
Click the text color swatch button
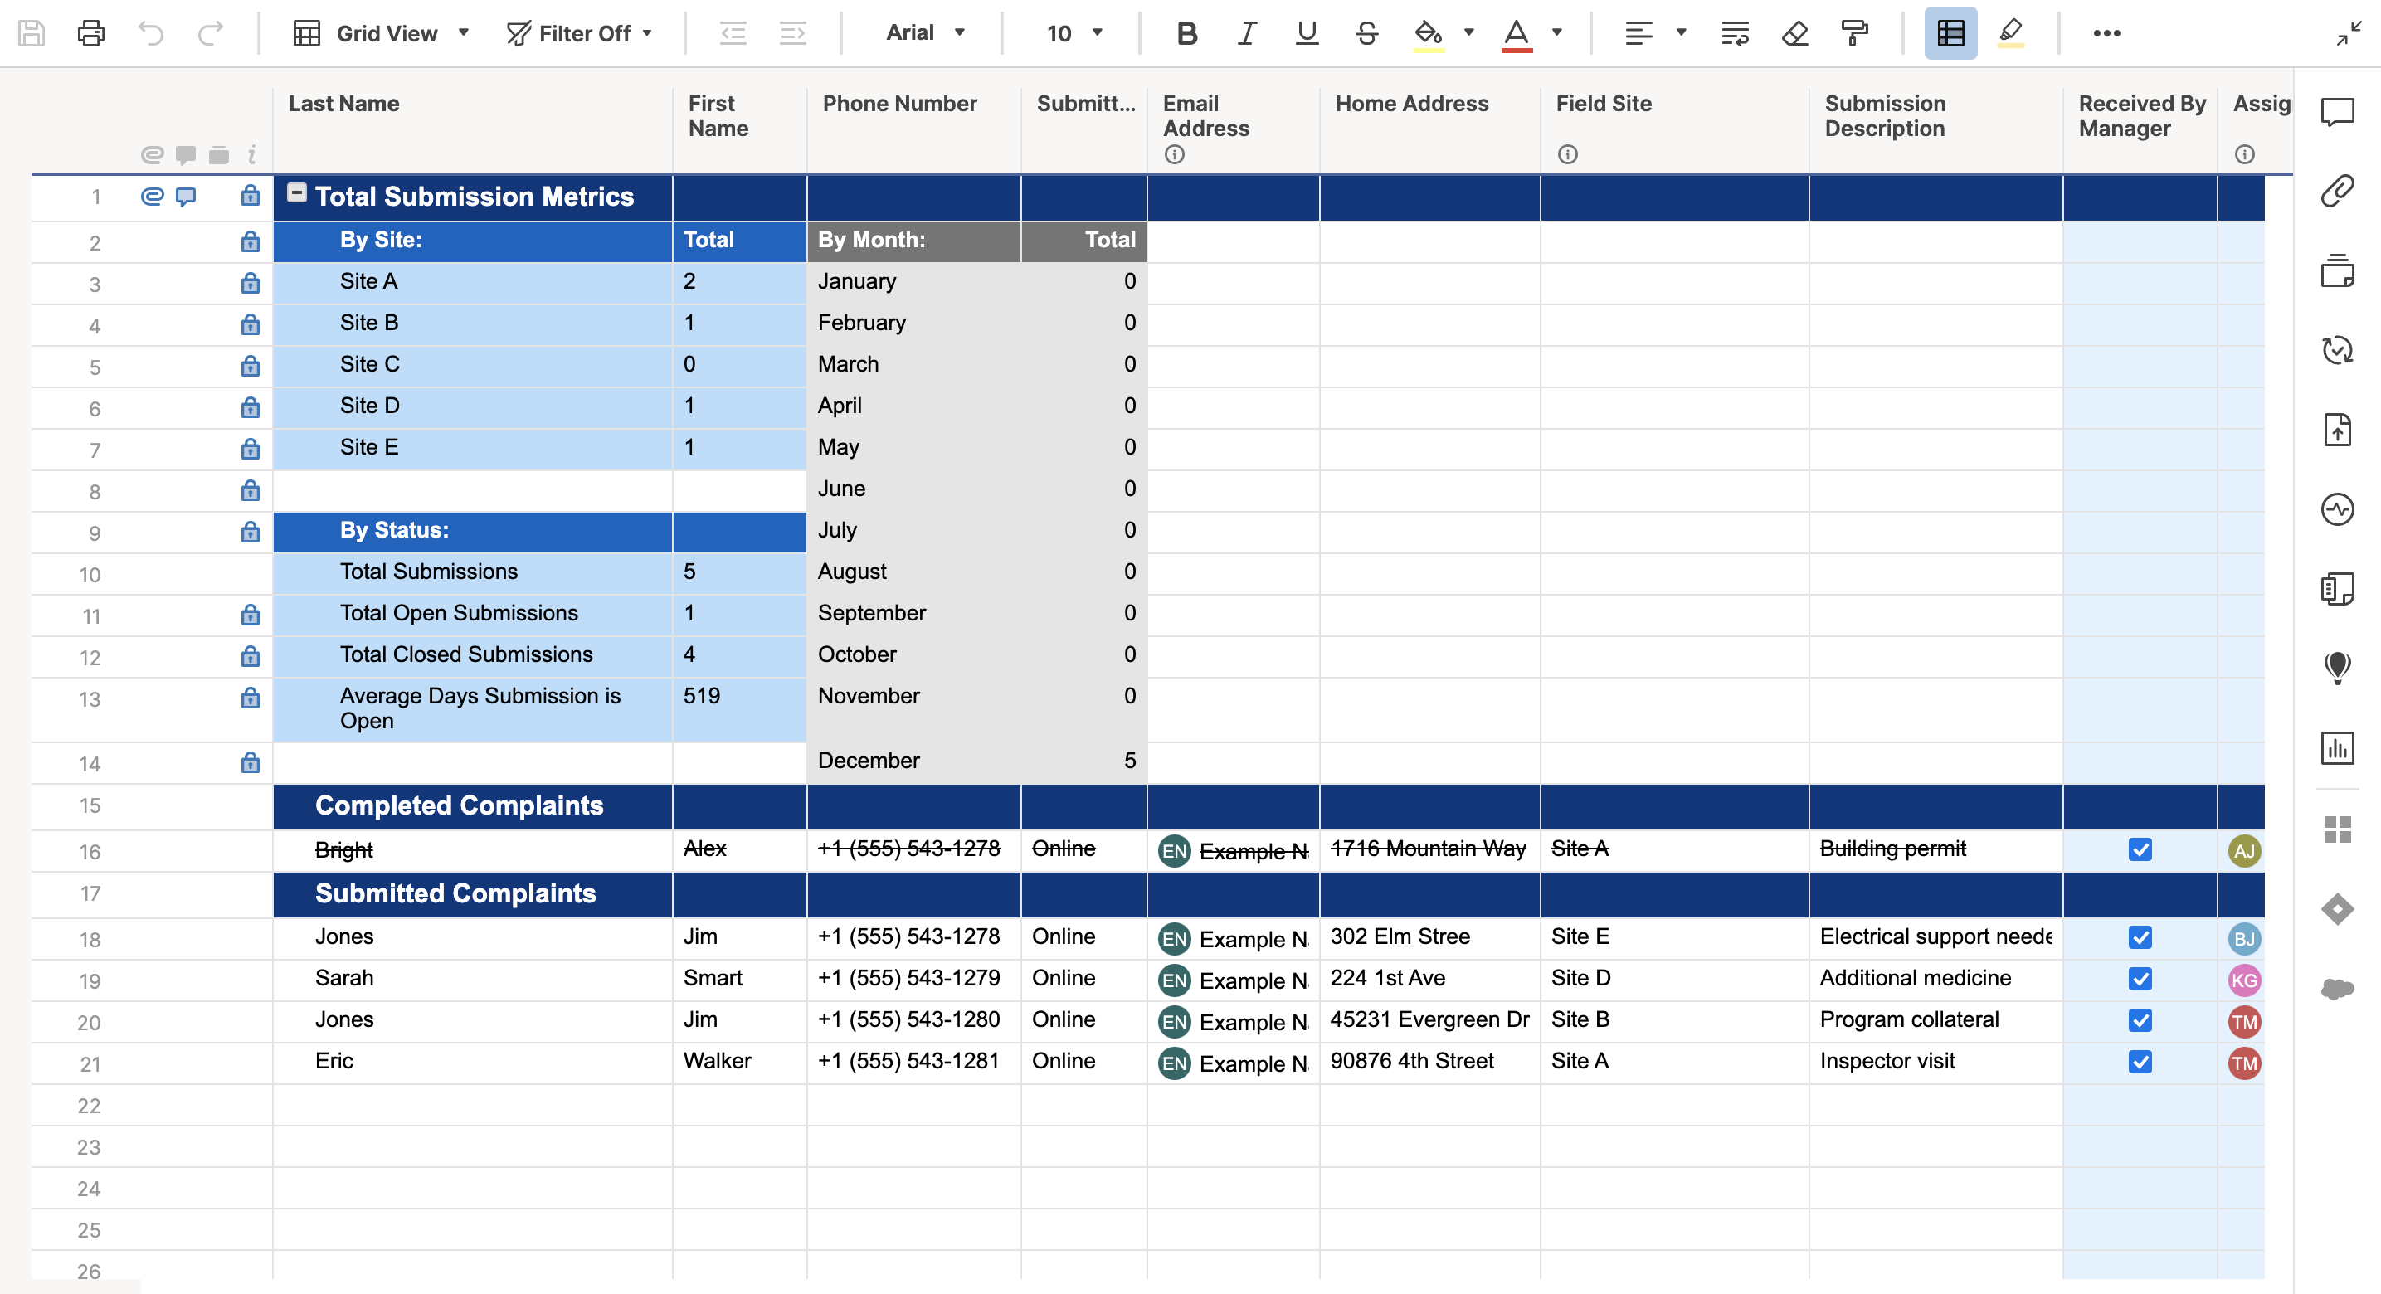1516,33
